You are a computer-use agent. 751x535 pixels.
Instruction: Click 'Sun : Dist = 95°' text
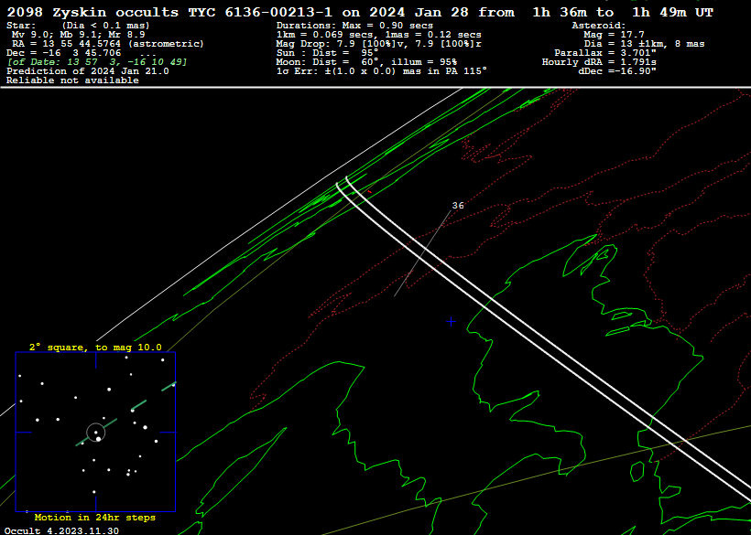[327, 53]
